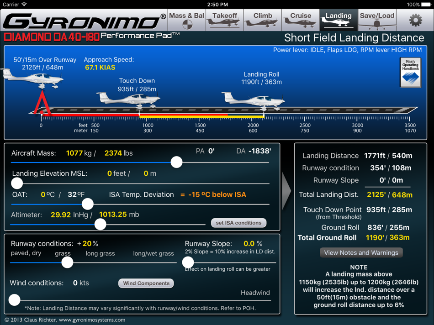Screen dimensions: 434x325
Task: Tap the Runway Slope value '0.0'
Action: [x=249, y=243]
